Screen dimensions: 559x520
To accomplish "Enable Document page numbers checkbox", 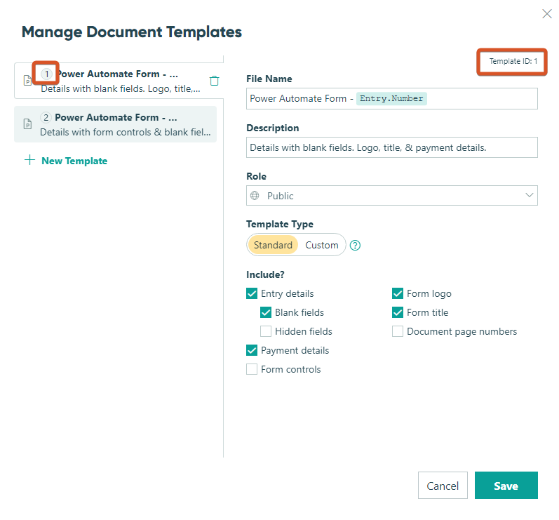I will (x=398, y=331).
